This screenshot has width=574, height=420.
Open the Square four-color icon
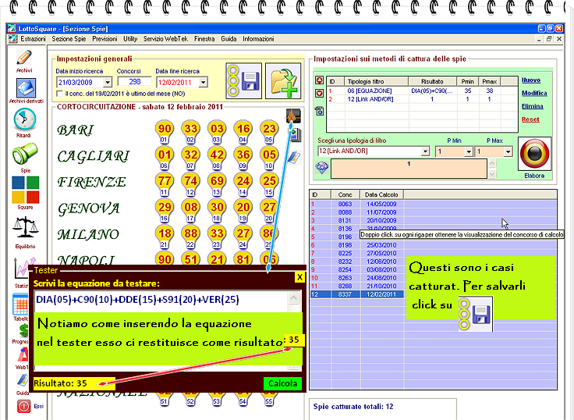pyautogui.click(x=25, y=190)
